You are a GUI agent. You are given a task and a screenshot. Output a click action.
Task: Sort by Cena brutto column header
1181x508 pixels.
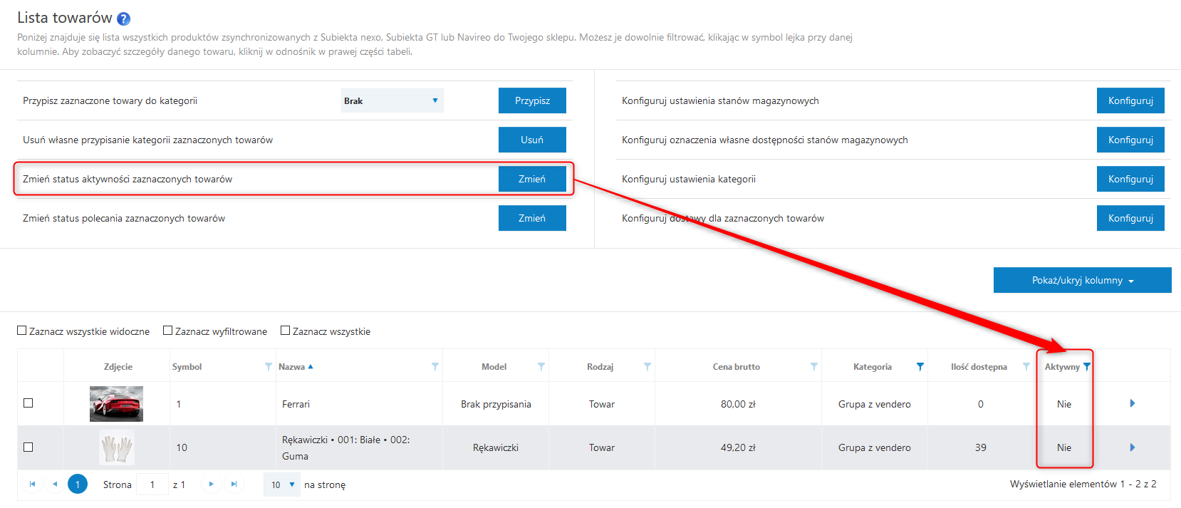[736, 366]
